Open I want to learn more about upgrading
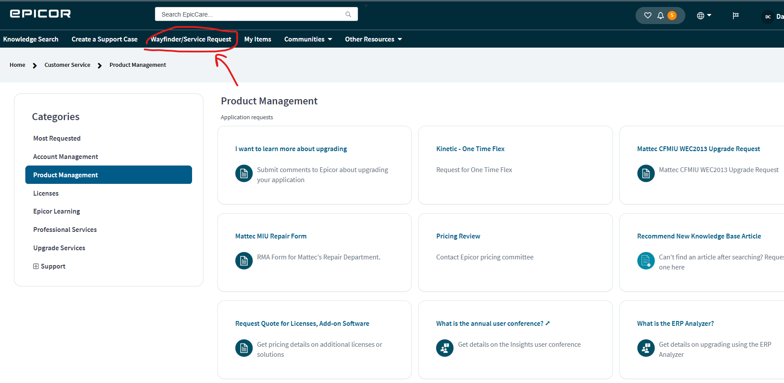 [x=291, y=148]
